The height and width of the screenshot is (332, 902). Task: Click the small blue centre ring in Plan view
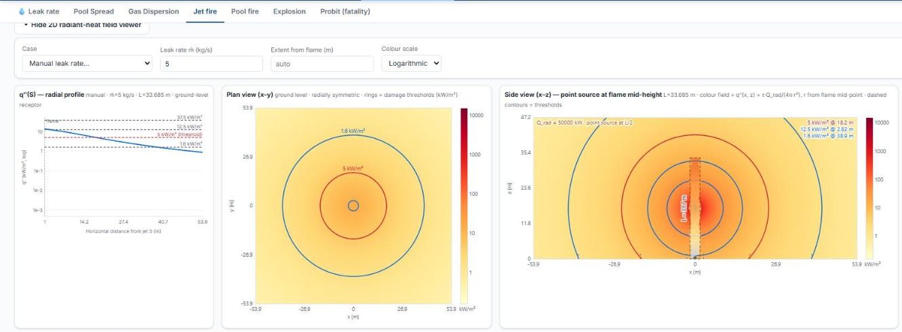pos(353,205)
